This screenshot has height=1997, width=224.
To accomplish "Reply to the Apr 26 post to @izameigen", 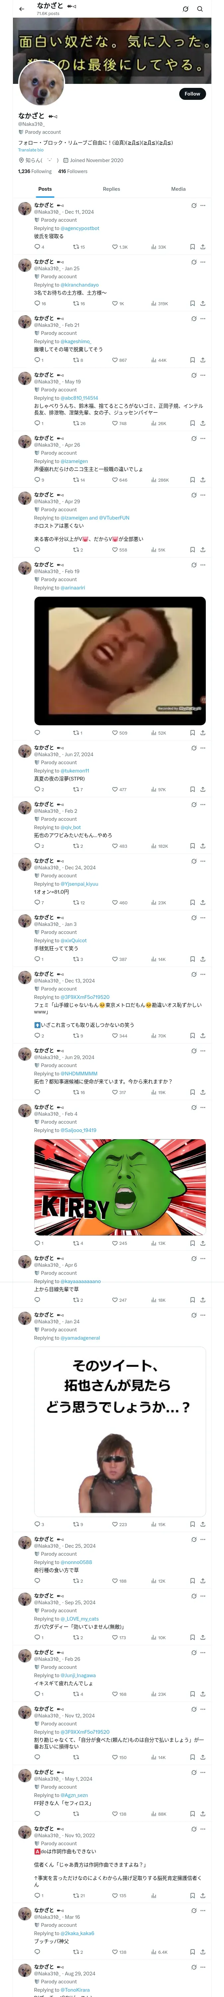I will point(38,481).
